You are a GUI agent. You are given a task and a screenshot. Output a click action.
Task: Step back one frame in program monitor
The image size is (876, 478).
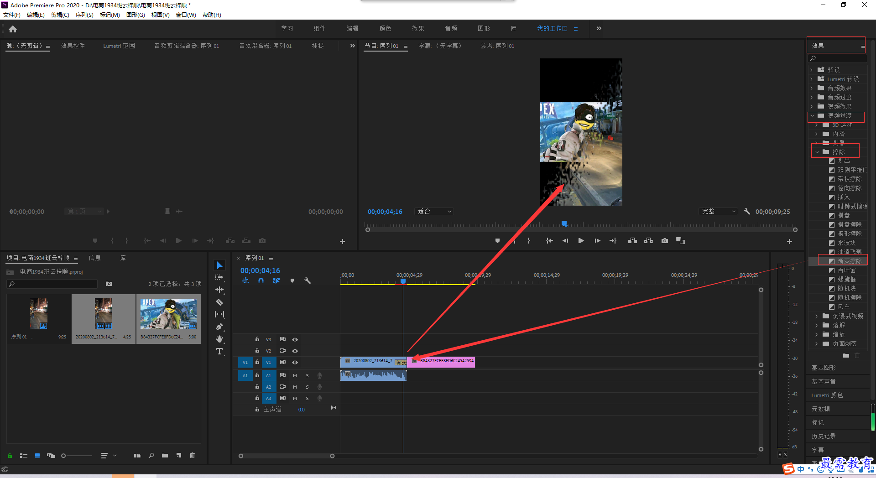[x=565, y=241]
